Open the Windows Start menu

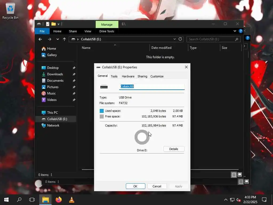point(6,200)
